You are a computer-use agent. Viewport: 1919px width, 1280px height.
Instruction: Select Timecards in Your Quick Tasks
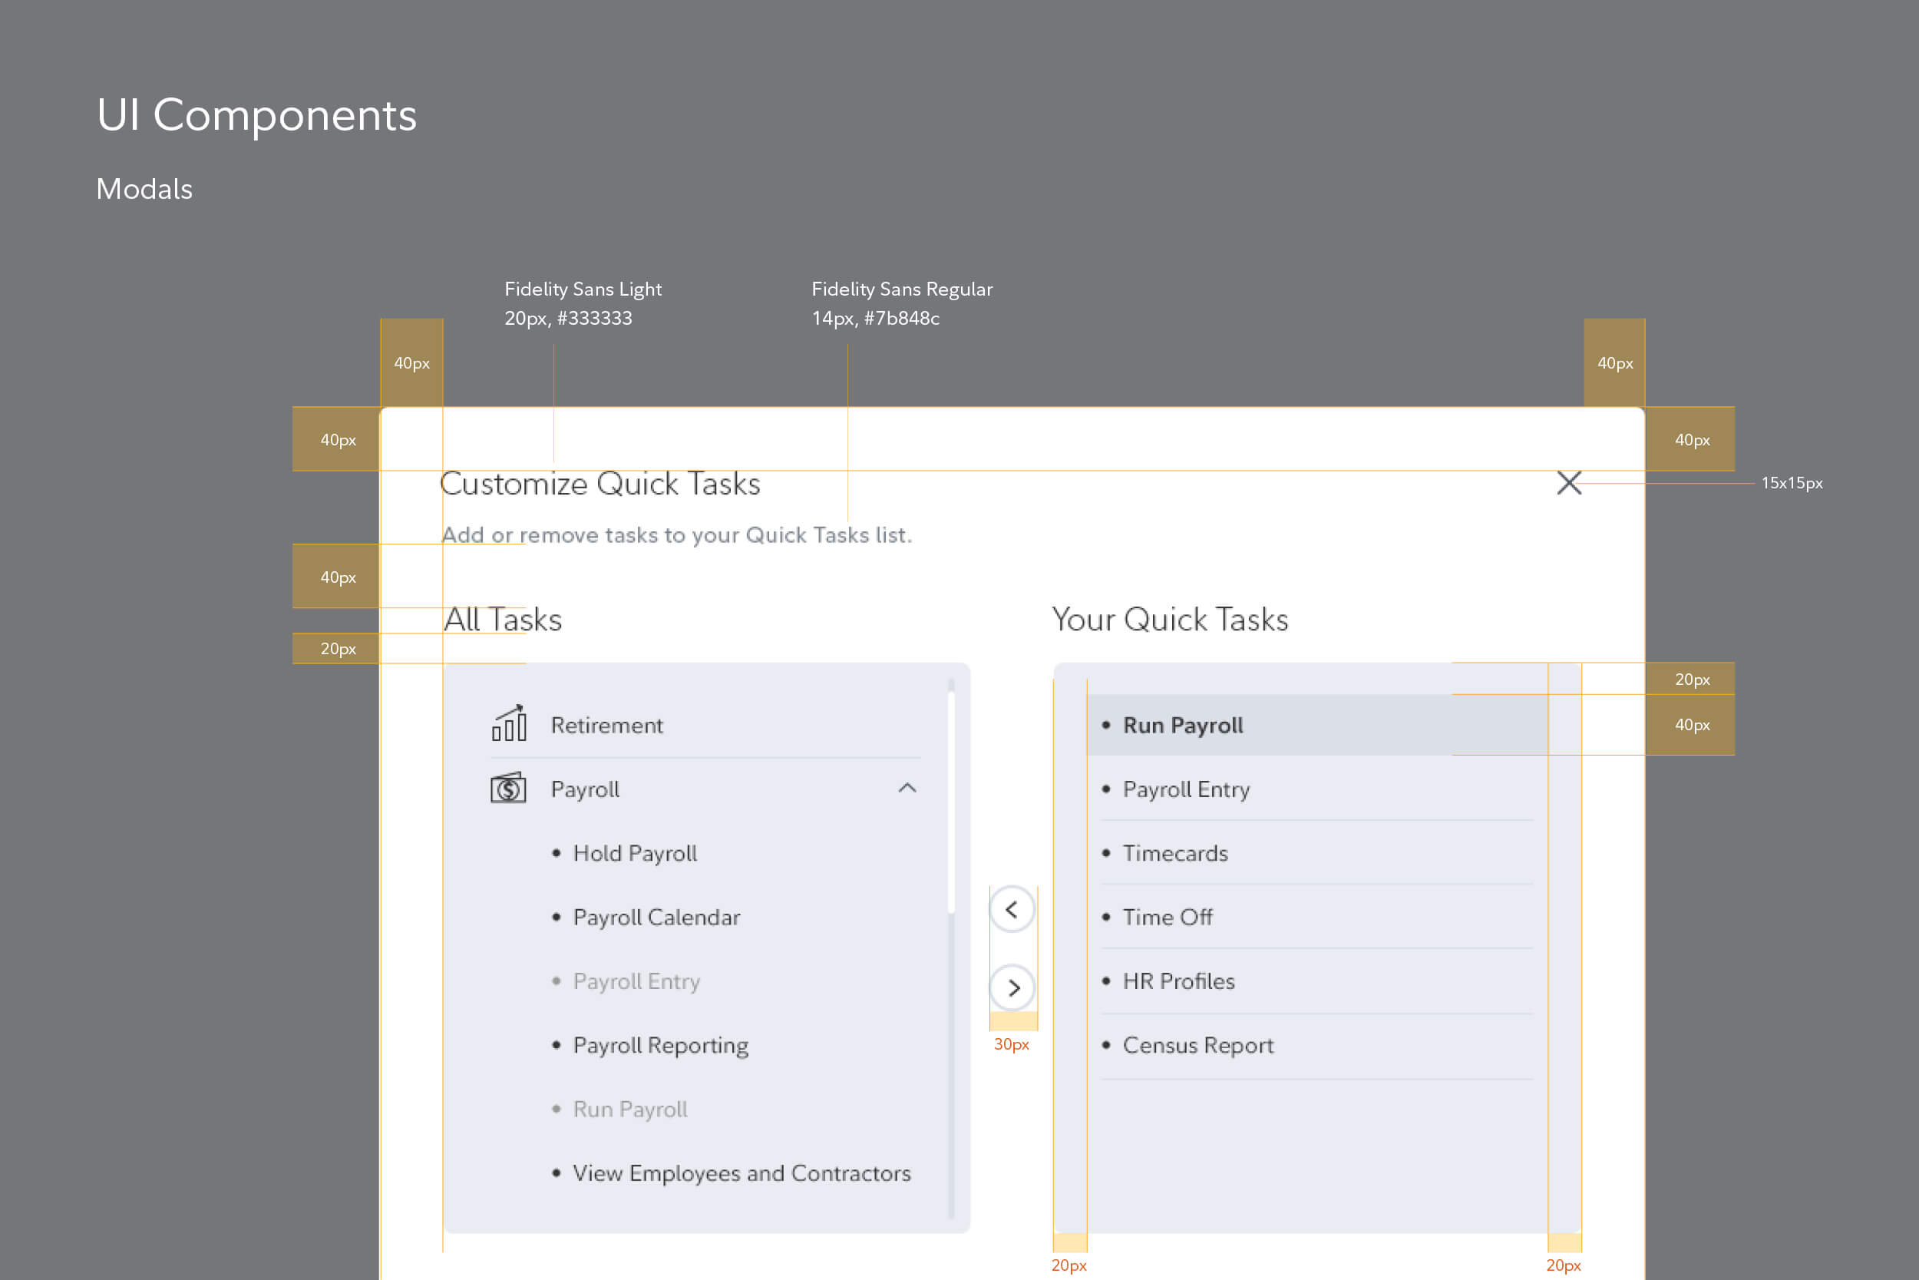(x=1175, y=854)
